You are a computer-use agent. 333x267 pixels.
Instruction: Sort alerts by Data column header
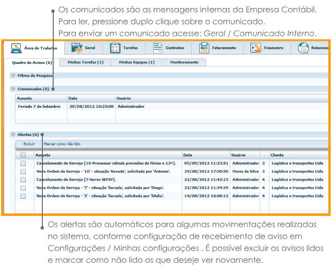206,155
